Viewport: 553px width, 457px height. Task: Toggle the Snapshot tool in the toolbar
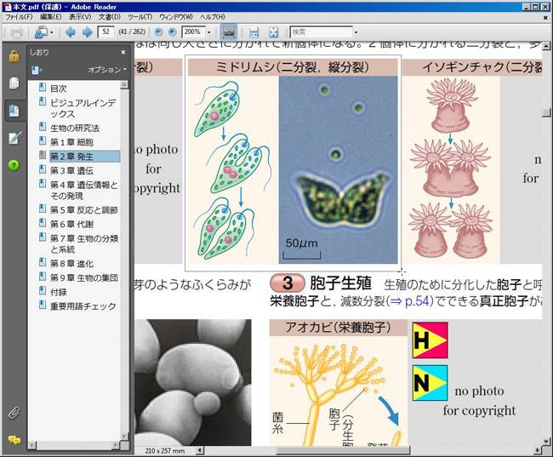(x=229, y=31)
